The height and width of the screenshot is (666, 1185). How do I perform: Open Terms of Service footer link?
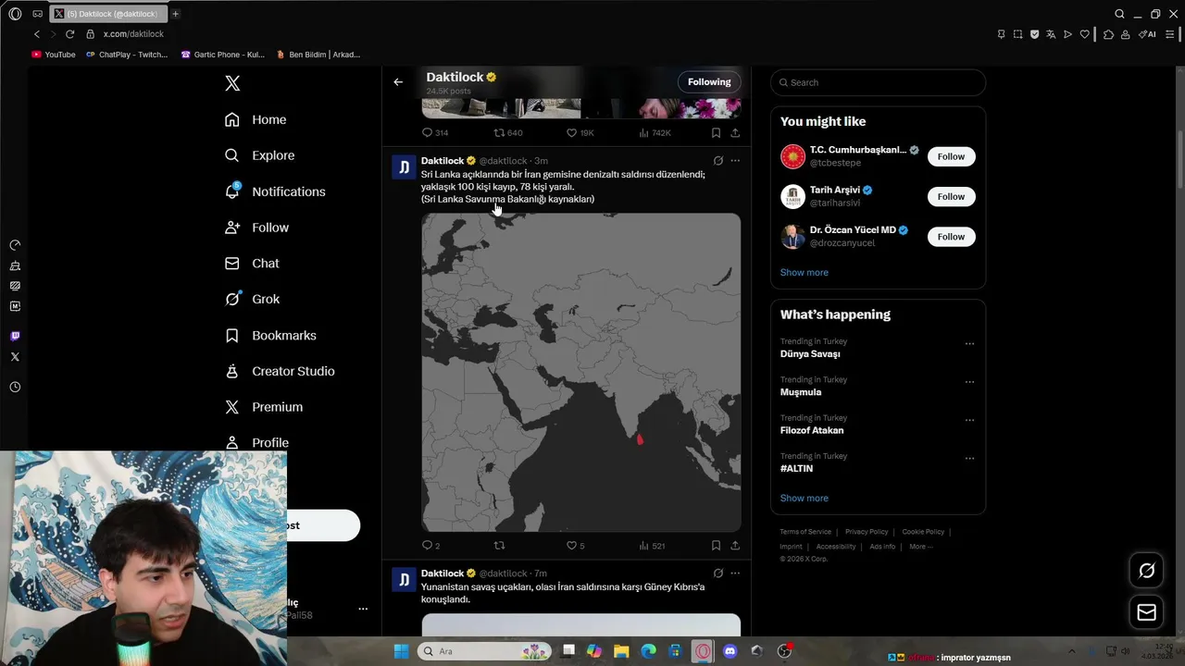click(805, 532)
